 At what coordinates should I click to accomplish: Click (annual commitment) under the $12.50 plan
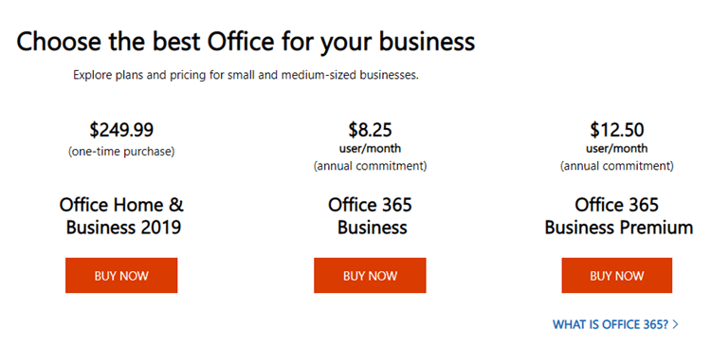tap(617, 166)
